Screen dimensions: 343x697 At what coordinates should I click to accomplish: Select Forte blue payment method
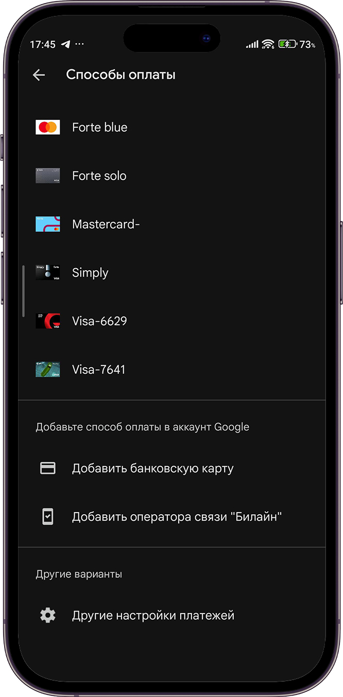point(172,127)
